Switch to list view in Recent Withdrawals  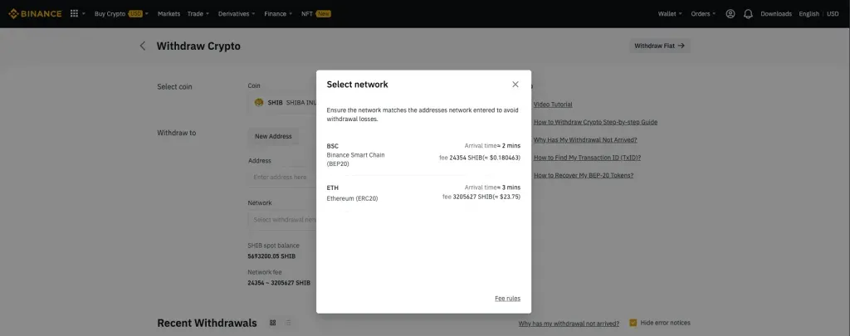tap(288, 323)
